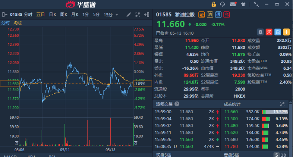Screen dimensions: 293x157
Task: Switch to 5分 chart tab
Action: coord(96,14)
